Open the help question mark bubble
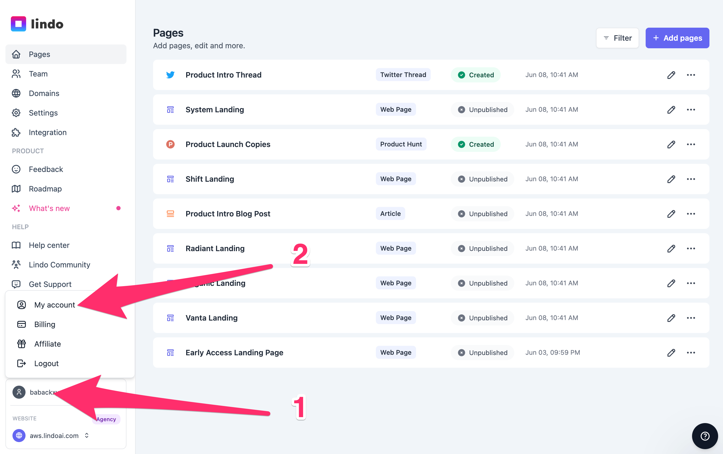723x454 pixels. [x=705, y=436]
